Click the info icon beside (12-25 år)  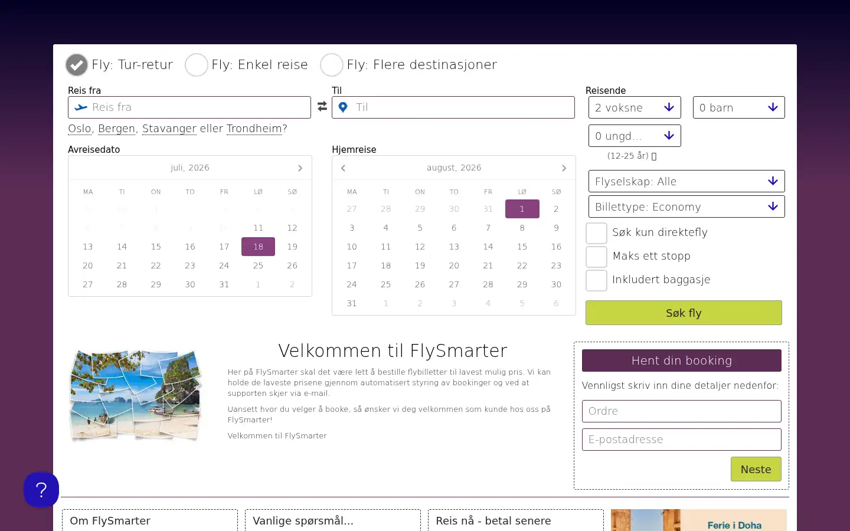coord(654,156)
